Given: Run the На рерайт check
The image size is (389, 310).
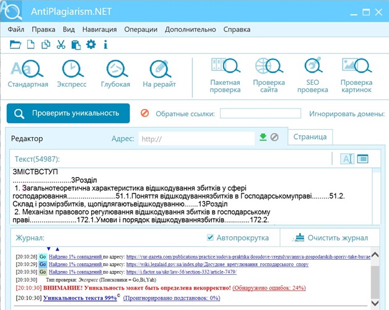Looking at the screenshot, I should 159,73.
